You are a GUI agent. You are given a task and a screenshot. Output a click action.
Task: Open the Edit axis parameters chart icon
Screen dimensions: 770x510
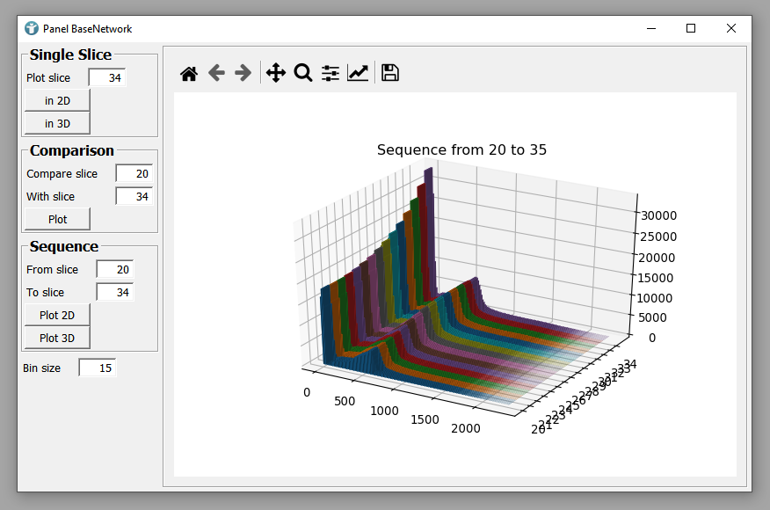click(358, 74)
